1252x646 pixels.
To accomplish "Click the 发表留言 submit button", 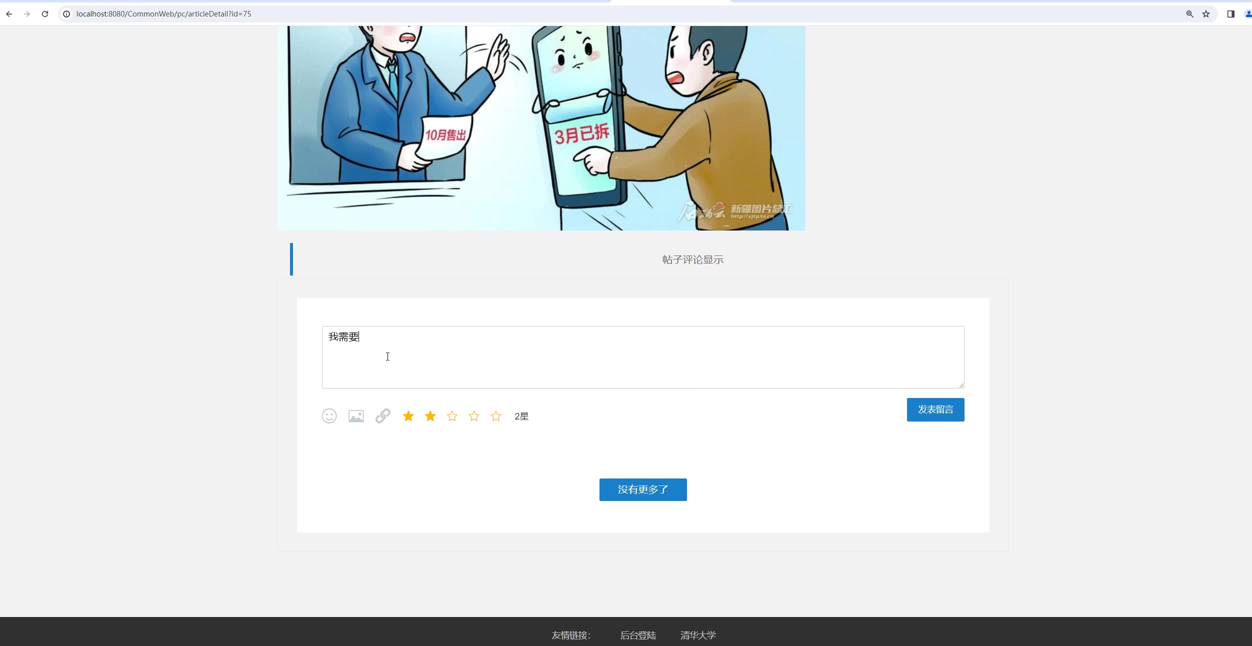I will click(935, 409).
